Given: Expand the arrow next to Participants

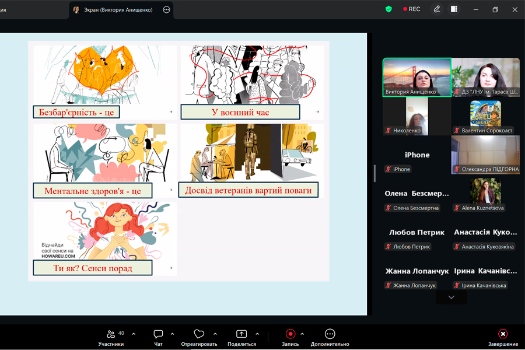Looking at the screenshot, I should [x=134, y=334].
